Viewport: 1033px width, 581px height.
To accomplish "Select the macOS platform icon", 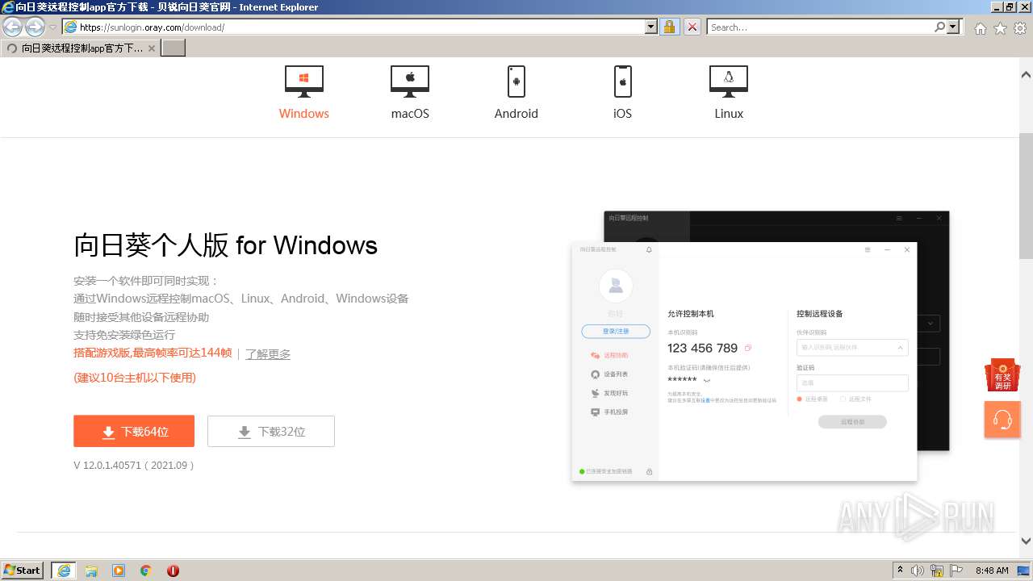I will tap(410, 82).
